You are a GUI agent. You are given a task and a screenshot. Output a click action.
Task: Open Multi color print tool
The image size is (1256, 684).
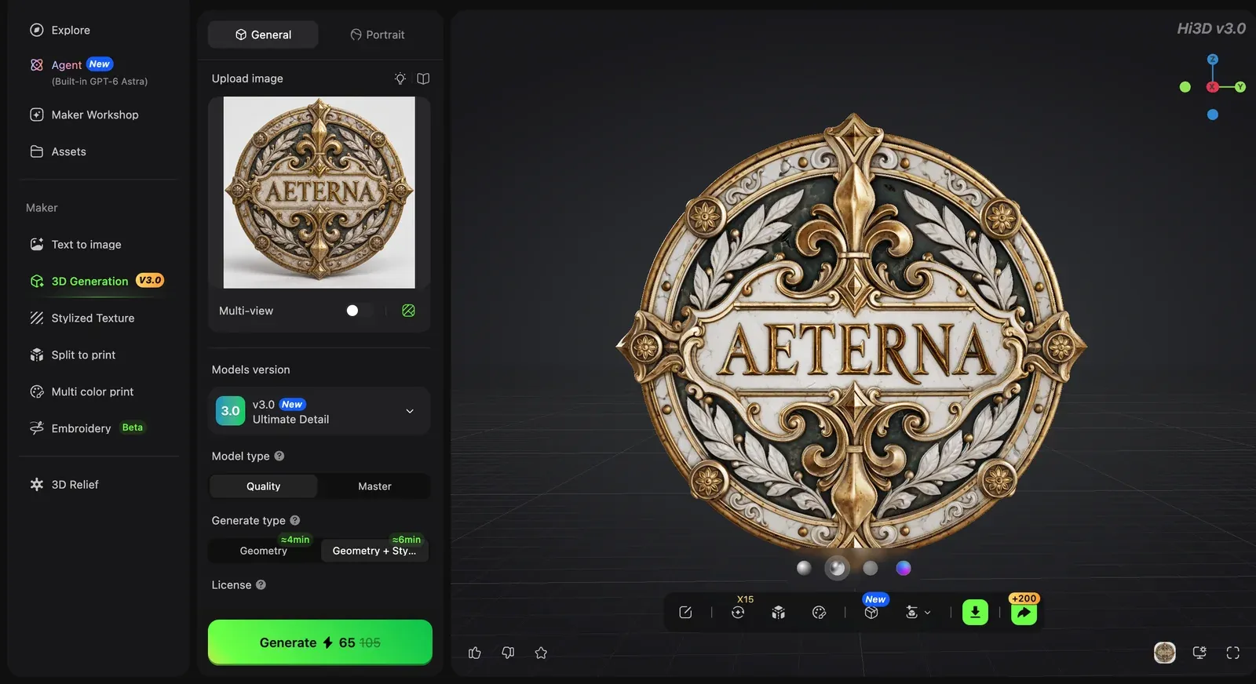point(82,391)
